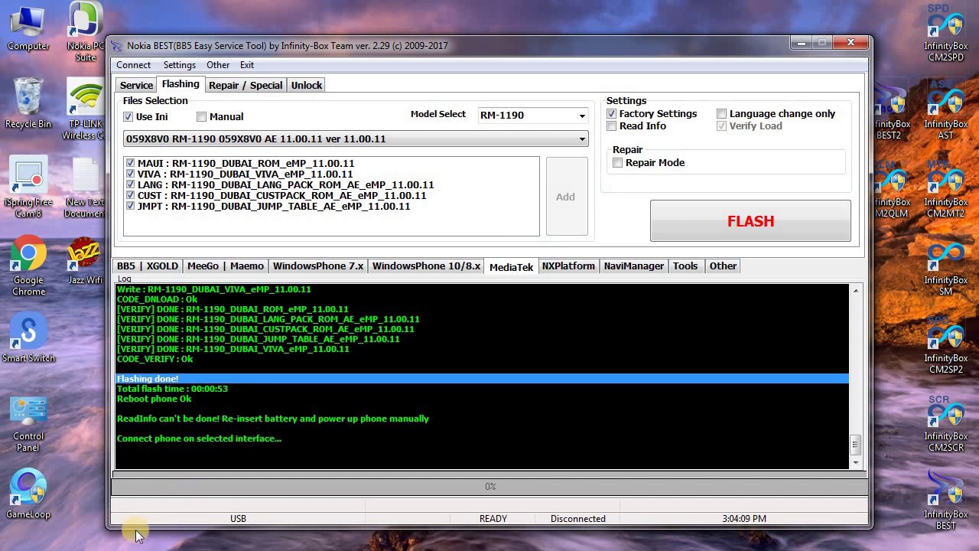
Task: Enable Repair Mode checkbox
Action: point(617,162)
